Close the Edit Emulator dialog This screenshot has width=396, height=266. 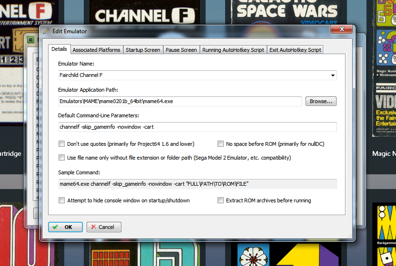tap(341, 29)
